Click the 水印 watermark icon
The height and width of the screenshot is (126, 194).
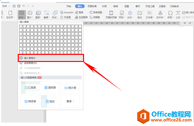coord(130,13)
